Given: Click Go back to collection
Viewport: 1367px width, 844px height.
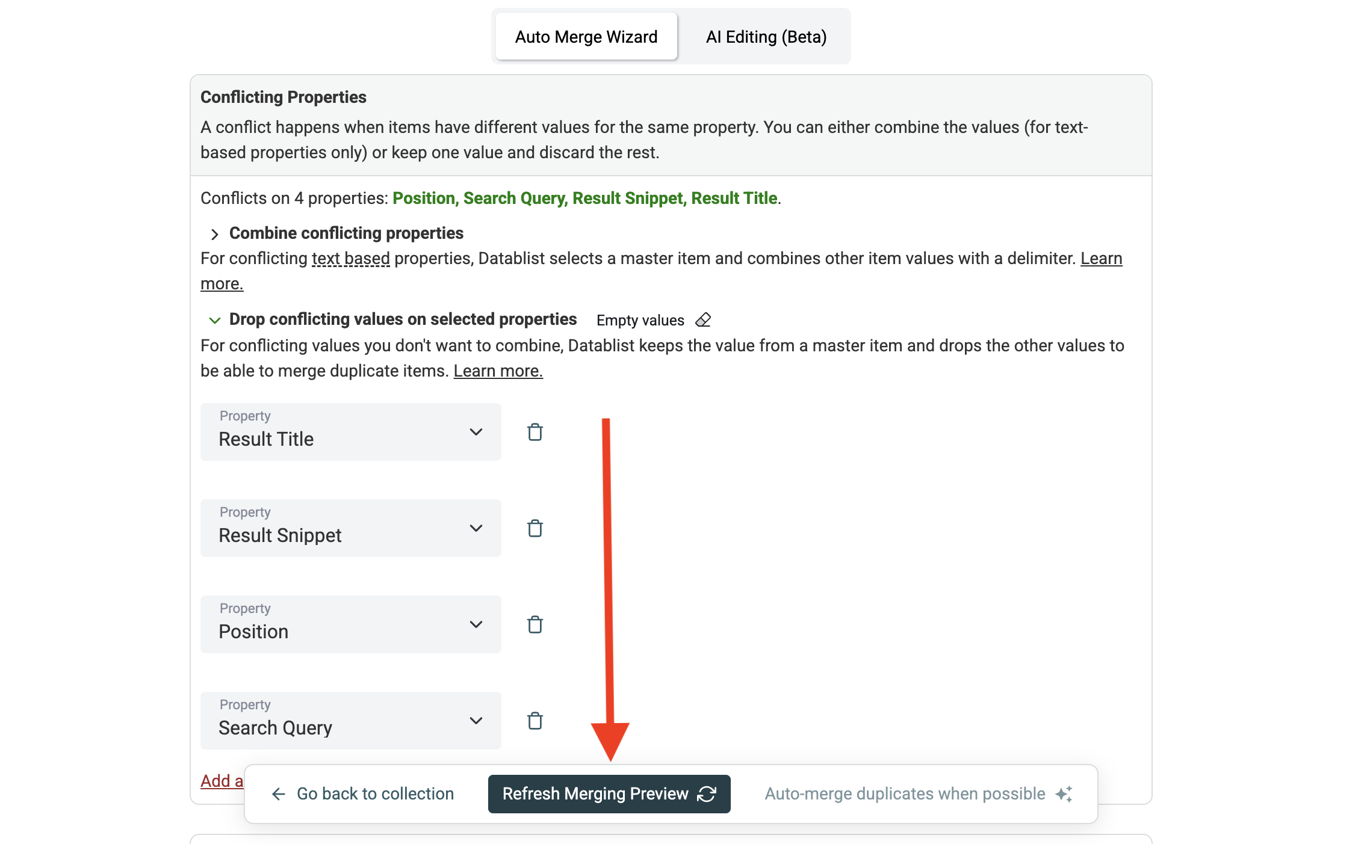Looking at the screenshot, I should [x=374, y=794].
